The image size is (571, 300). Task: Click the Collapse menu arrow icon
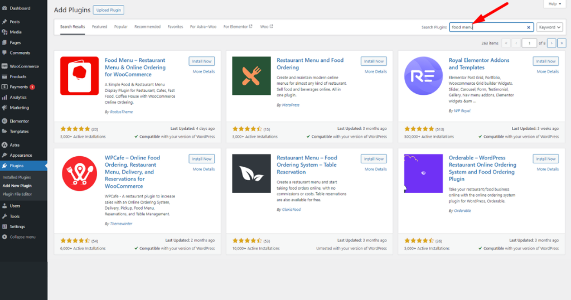tap(4, 237)
